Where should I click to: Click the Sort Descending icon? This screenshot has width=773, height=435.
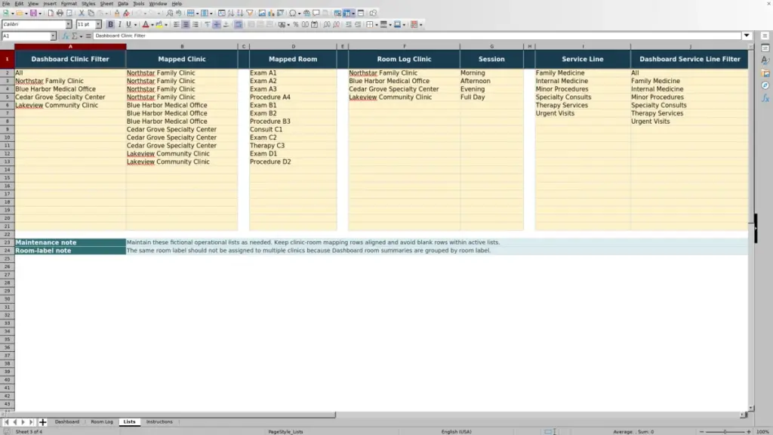coord(239,14)
